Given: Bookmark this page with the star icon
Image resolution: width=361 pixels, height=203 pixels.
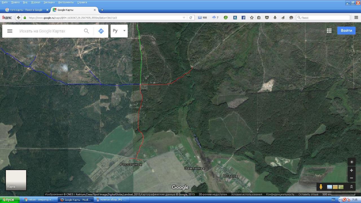Looking at the screenshot, I should coord(252,17).
